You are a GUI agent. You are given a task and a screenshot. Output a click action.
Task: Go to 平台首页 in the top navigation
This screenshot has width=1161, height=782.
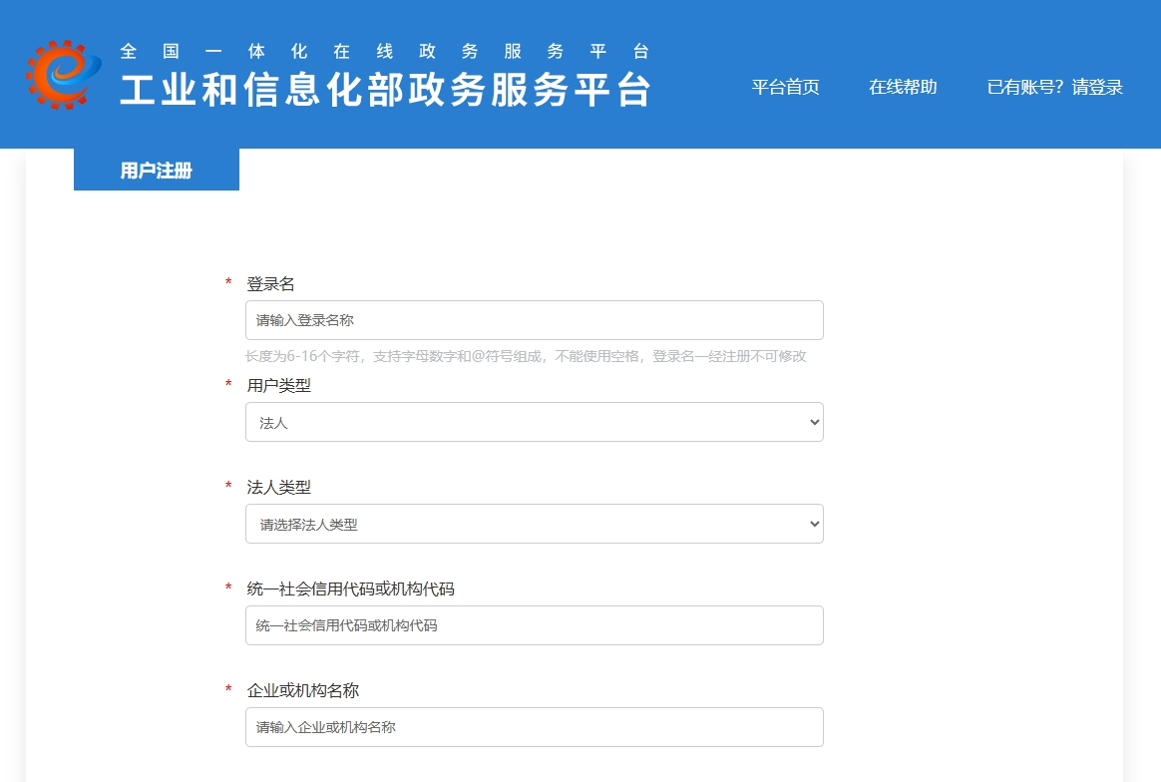click(x=785, y=87)
